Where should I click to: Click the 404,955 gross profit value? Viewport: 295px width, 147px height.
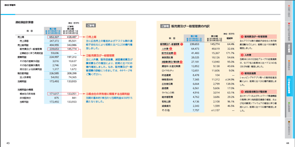click(54, 45)
